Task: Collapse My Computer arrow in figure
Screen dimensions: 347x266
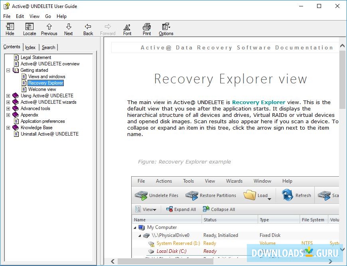Action: point(135,228)
